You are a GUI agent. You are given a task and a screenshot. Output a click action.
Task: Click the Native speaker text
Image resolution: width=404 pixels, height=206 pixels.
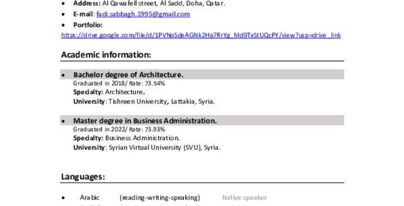click(x=244, y=198)
